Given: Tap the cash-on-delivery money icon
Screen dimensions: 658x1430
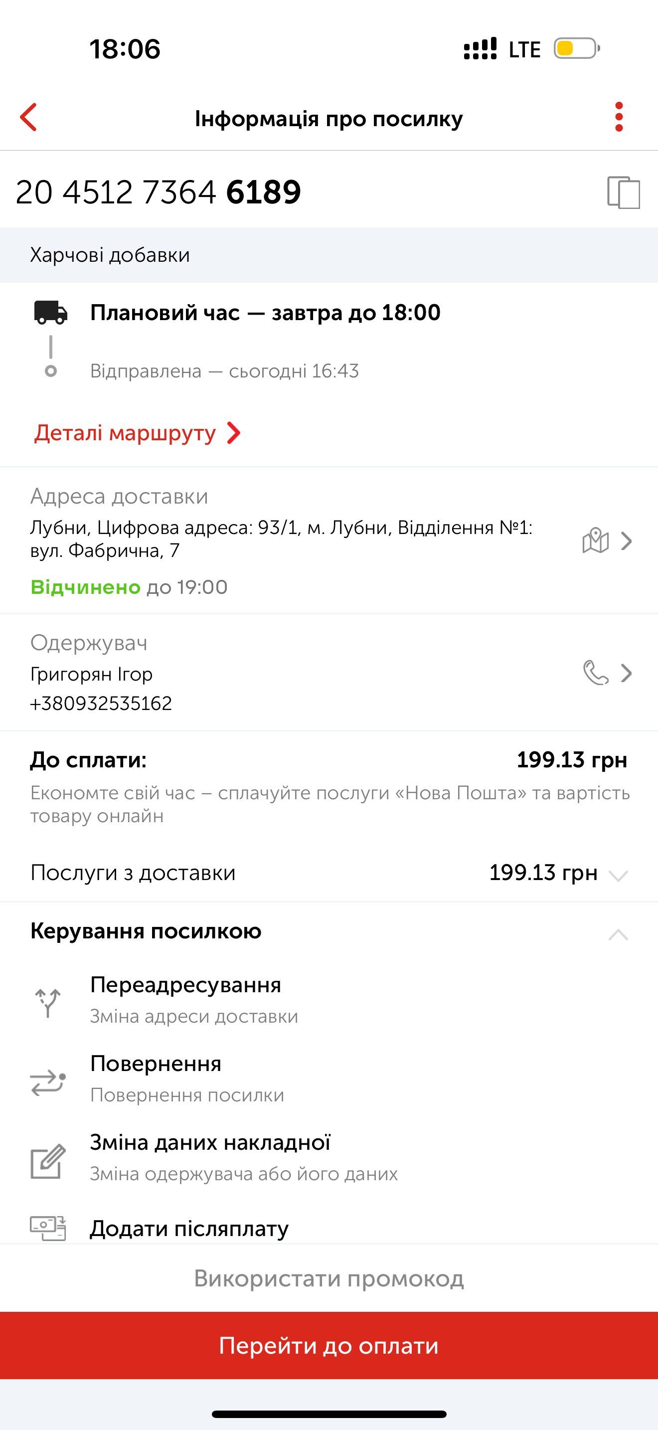Looking at the screenshot, I should (48, 1228).
